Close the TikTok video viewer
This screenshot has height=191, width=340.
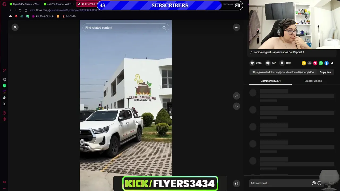tap(15, 27)
